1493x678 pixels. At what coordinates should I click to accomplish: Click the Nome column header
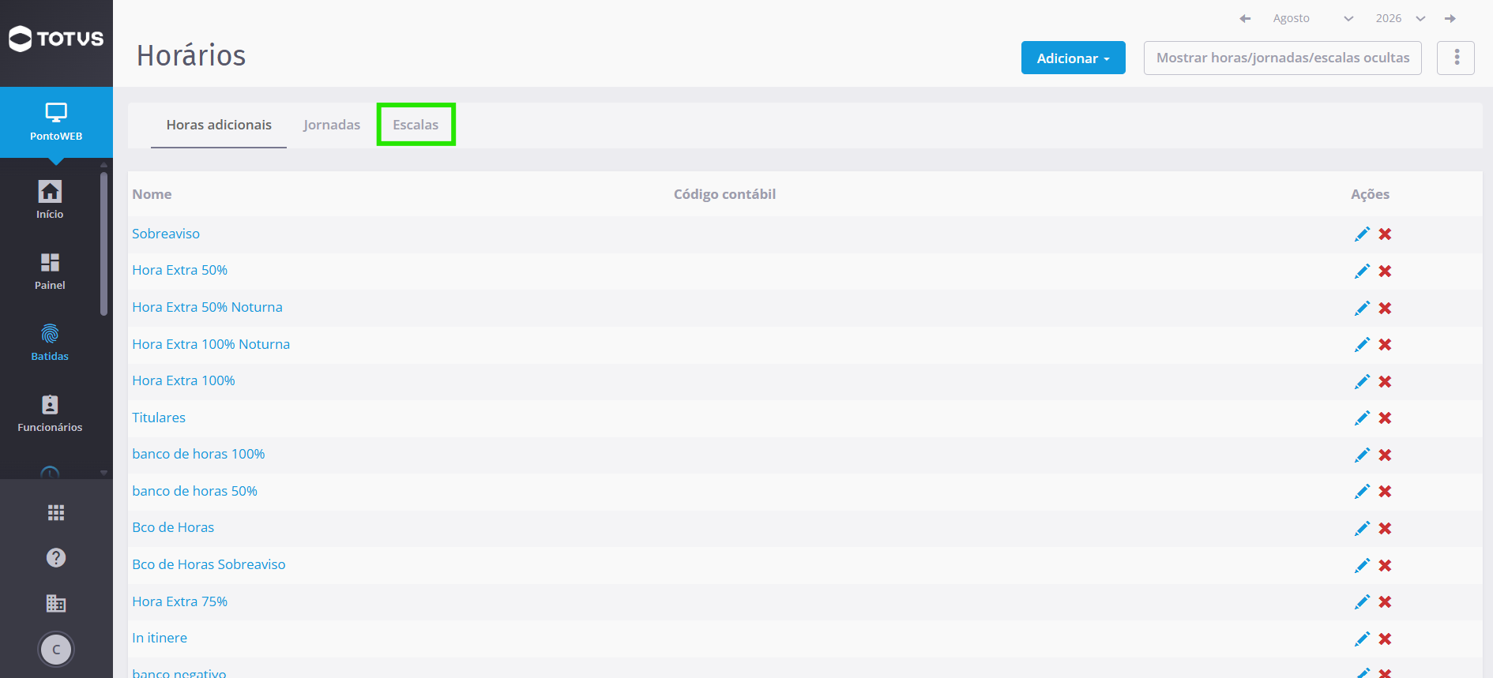point(152,194)
